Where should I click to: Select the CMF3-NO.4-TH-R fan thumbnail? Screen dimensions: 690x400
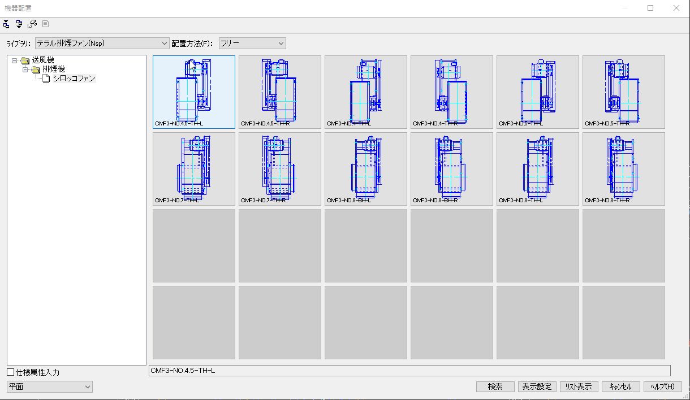coord(452,92)
